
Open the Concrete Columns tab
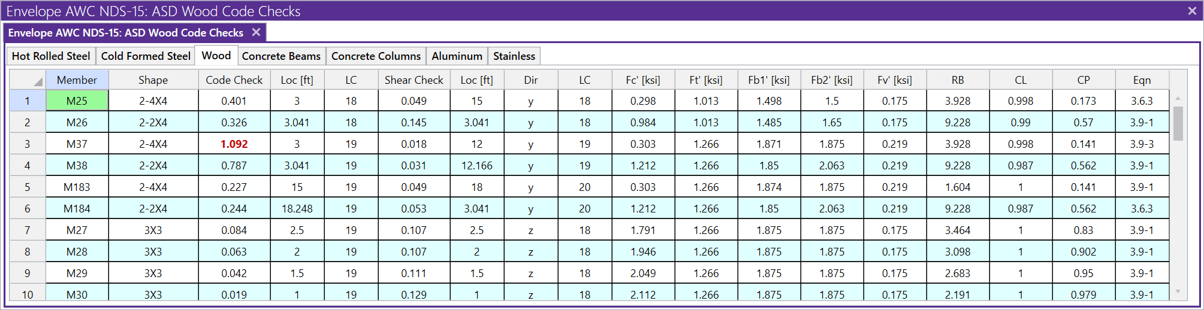(x=376, y=56)
